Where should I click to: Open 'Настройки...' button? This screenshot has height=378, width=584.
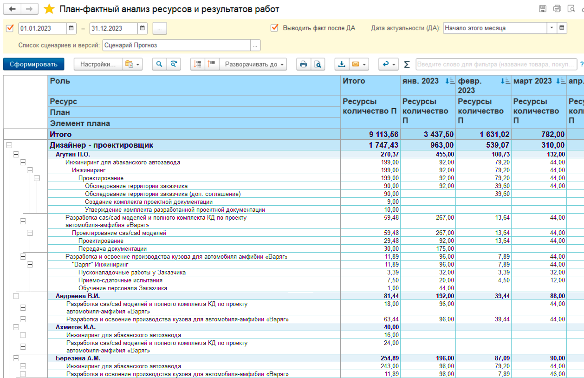[x=97, y=65]
